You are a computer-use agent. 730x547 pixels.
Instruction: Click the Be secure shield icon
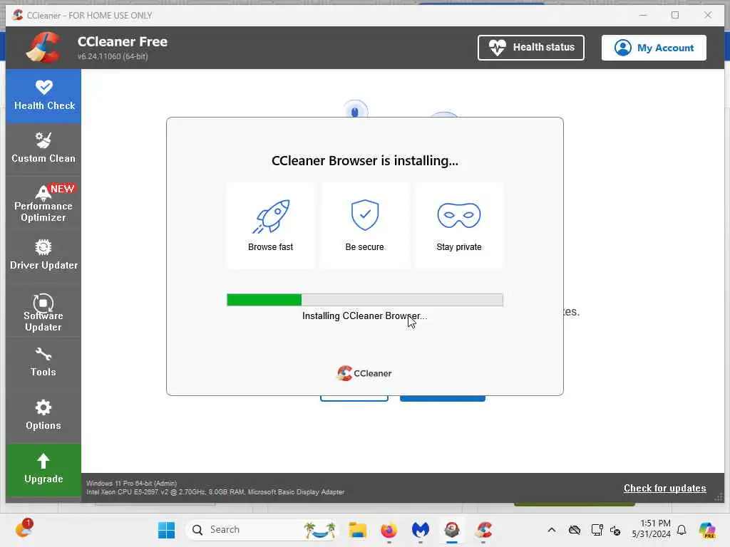click(364, 215)
